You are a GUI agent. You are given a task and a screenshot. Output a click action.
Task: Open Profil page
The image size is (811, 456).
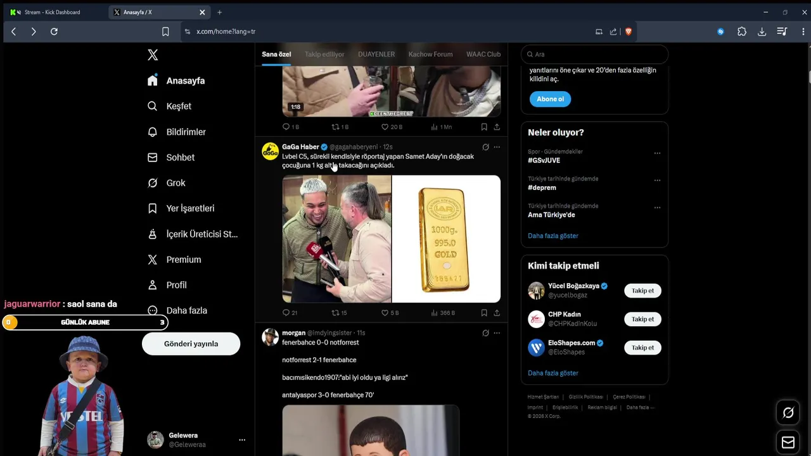[167, 285]
